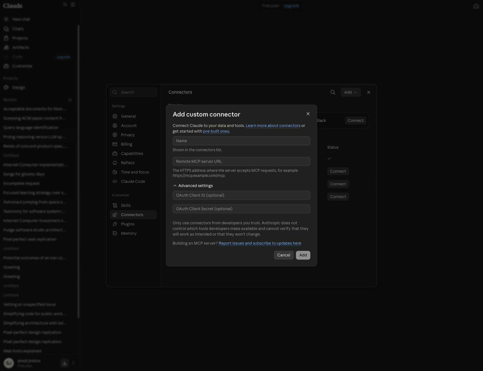
Task: Focus the connector Name field
Action: [x=242, y=141]
